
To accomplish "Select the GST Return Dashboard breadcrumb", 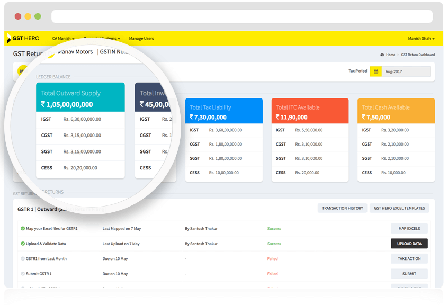I will (418, 55).
